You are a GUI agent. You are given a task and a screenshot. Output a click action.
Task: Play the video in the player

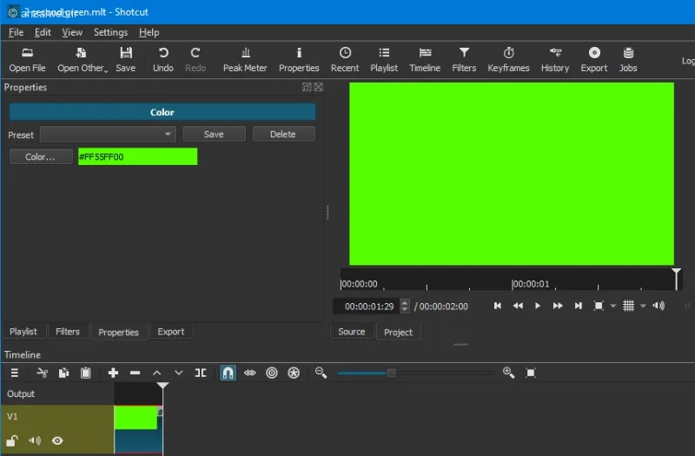[x=538, y=306]
